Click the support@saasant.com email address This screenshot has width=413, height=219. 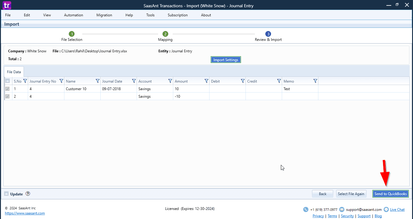[364, 209]
